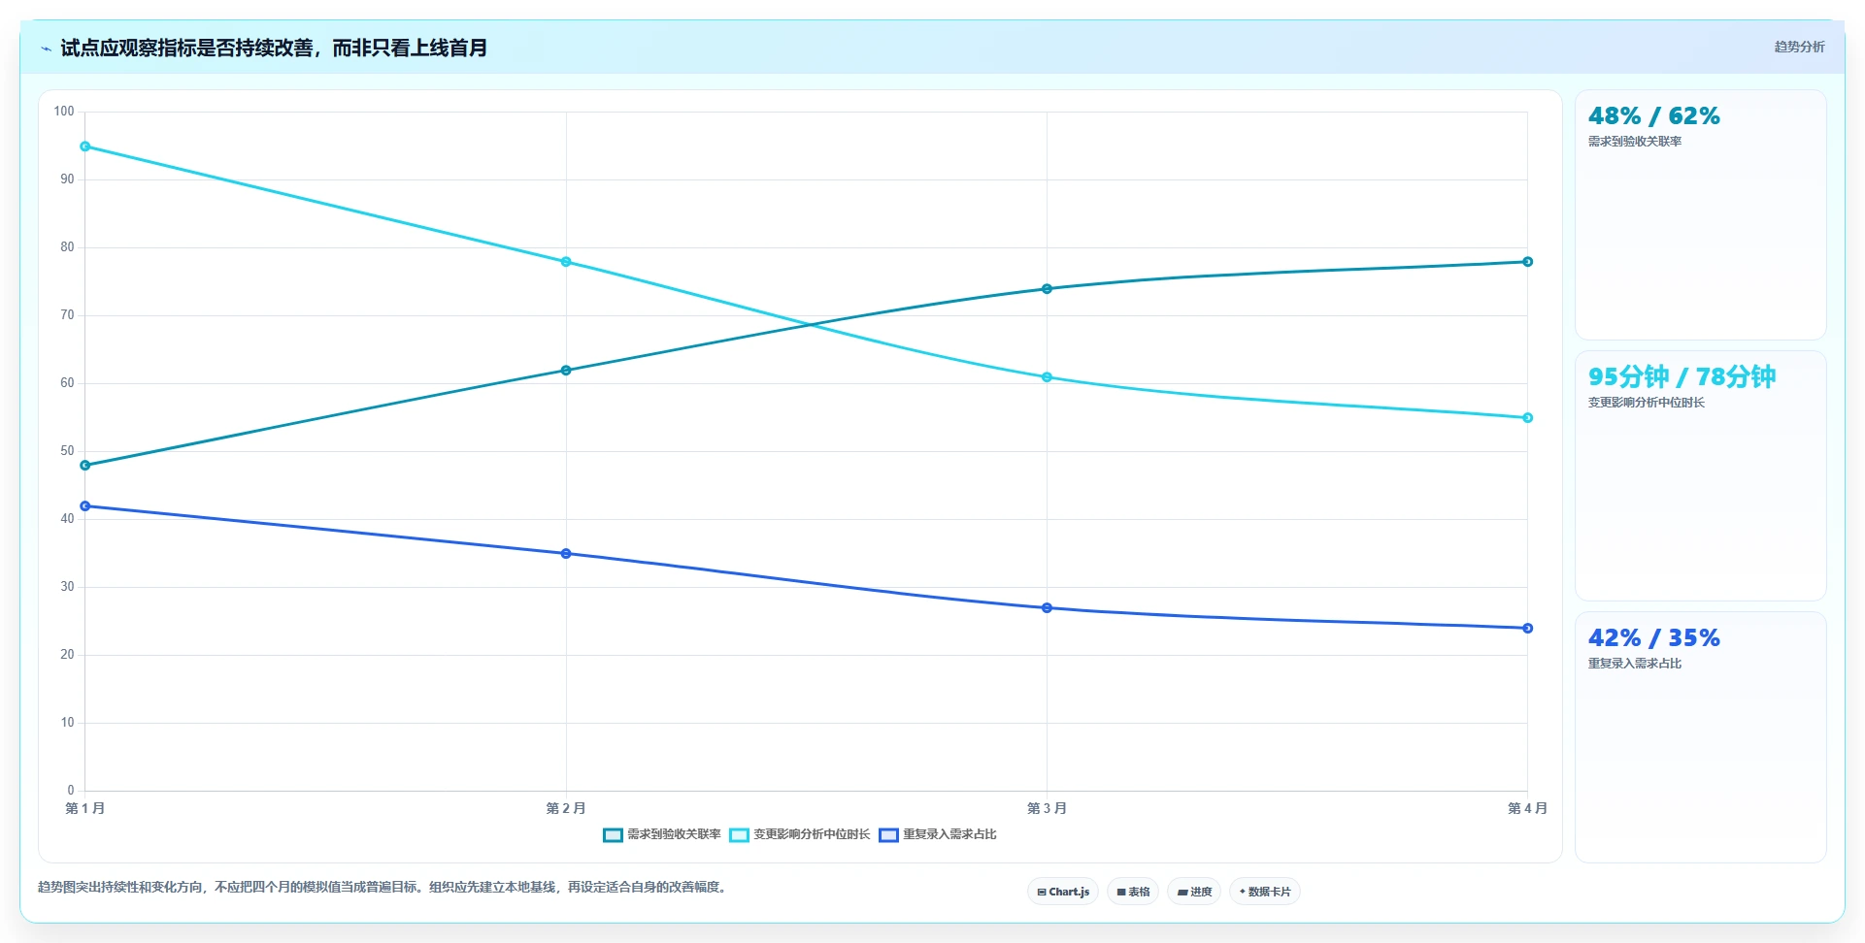The width and height of the screenshot is (1865, 943).
Task: Click the cyan data point at 95 for 第1月
Action: 85,146
